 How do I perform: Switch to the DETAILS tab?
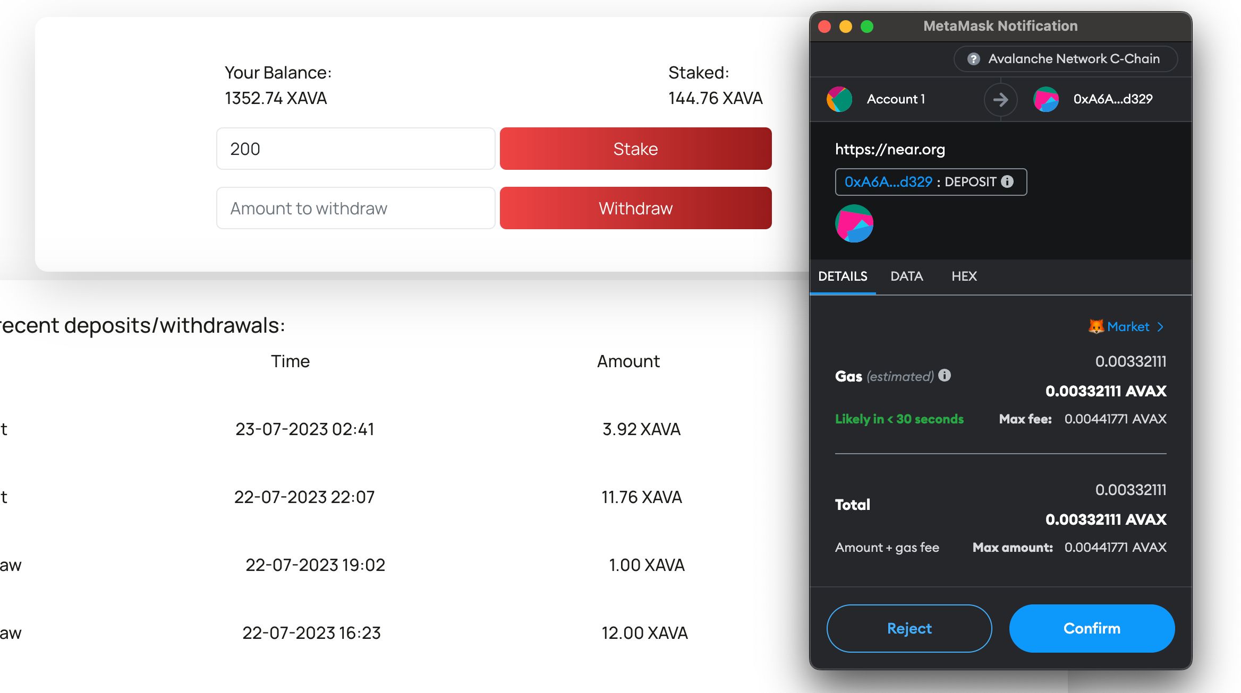843,276
